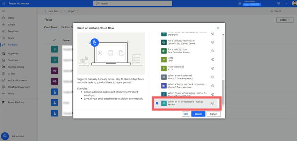Show info for HTTP Webhook trigger
Viewport: 297px width, 141px height.
pos(213,68)
